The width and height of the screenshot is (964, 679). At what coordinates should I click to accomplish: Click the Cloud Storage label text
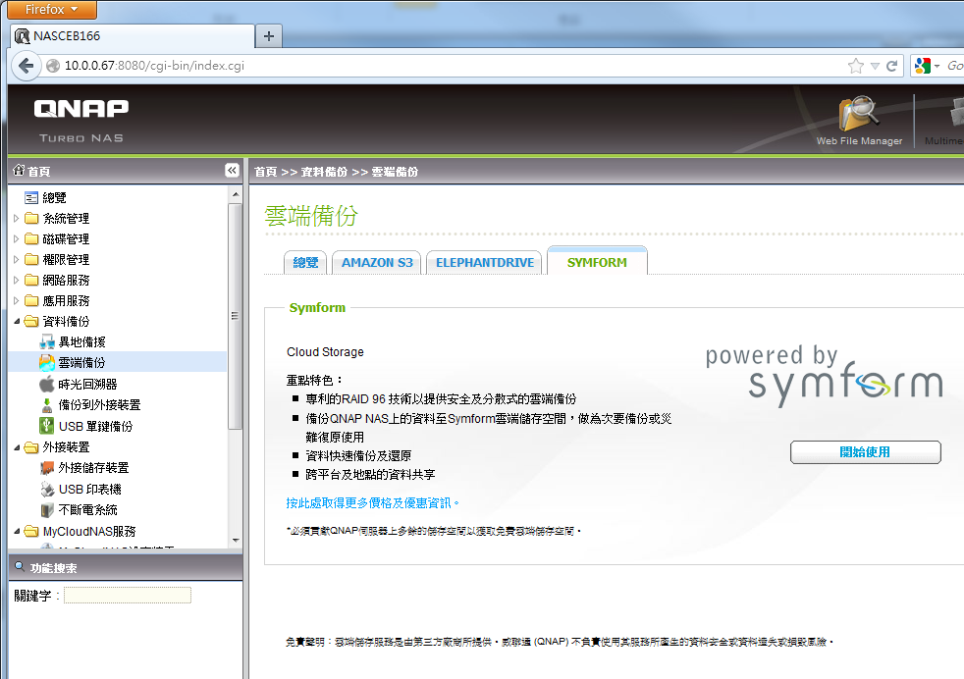pos(325,352)
